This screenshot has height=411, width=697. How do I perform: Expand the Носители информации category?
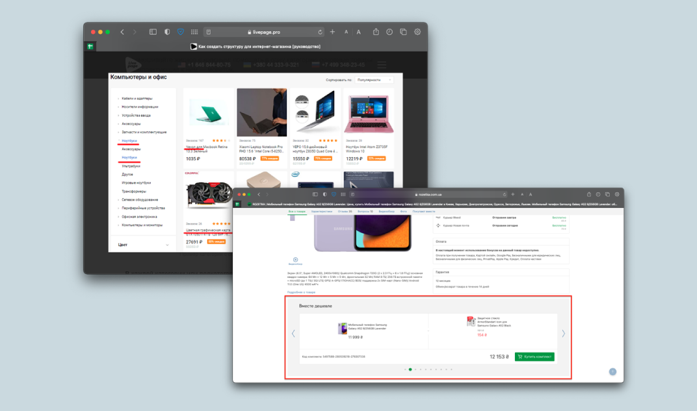(140, 107)
